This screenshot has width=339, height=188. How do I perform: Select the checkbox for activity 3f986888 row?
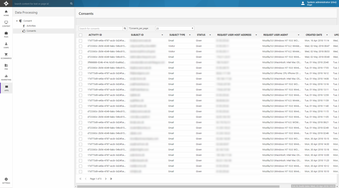tap(81, 62)
